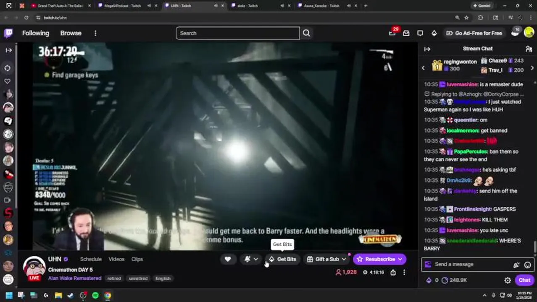Open a new browser tab
Screen dimensions: 537x302
coord(366,6)
